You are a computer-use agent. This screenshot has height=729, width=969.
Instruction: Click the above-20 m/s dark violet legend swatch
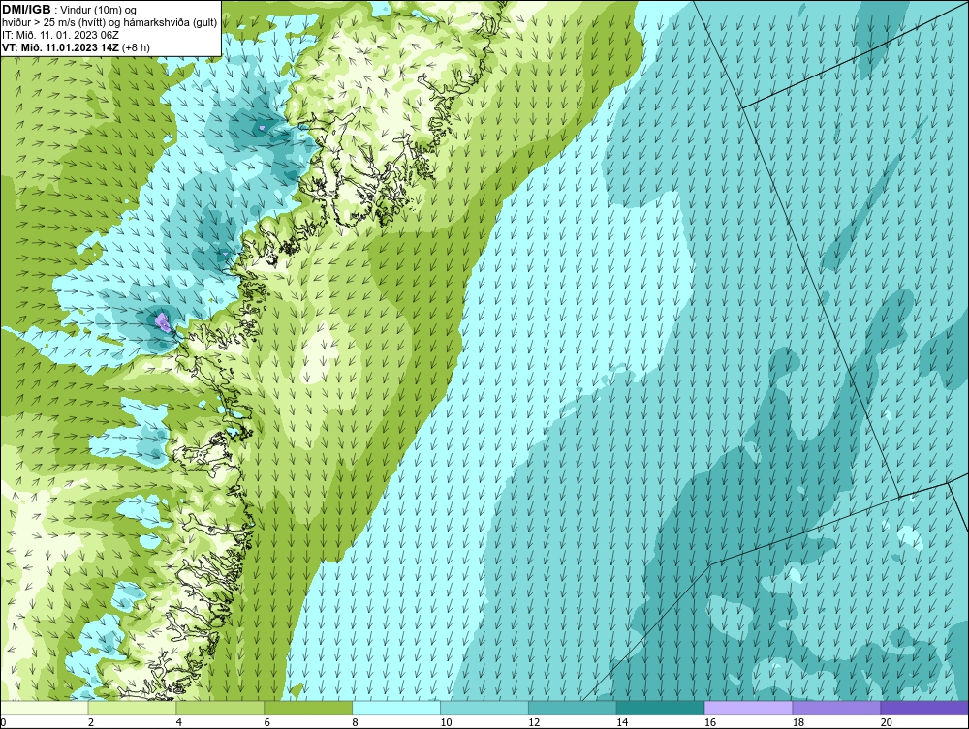point(924,708)
